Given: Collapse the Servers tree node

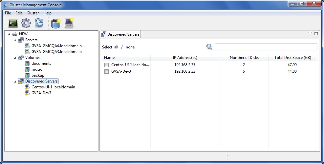Looking at the screenshot, I should click(x=15, y=40).
